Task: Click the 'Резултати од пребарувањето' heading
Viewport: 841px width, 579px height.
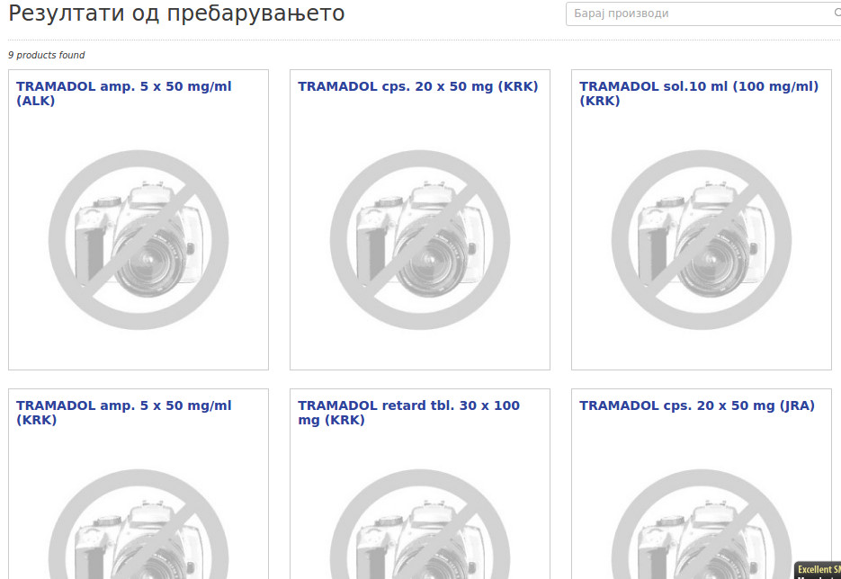Action: [x=176, y=13]
